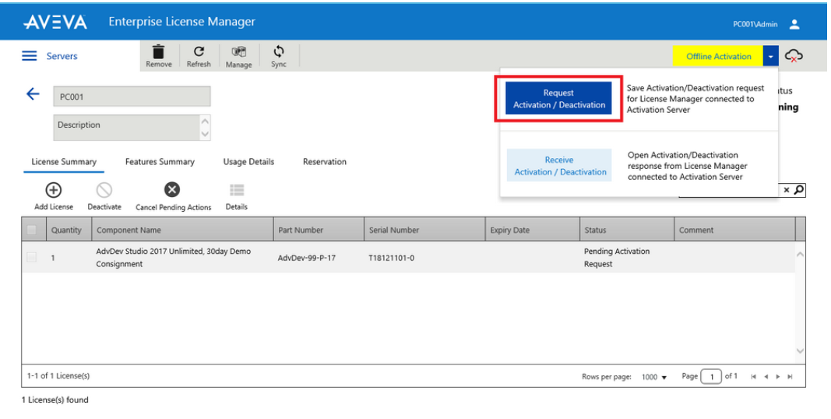Go to the previous page
The width and height of the screenshot is (831, 419).
point(766,377)
